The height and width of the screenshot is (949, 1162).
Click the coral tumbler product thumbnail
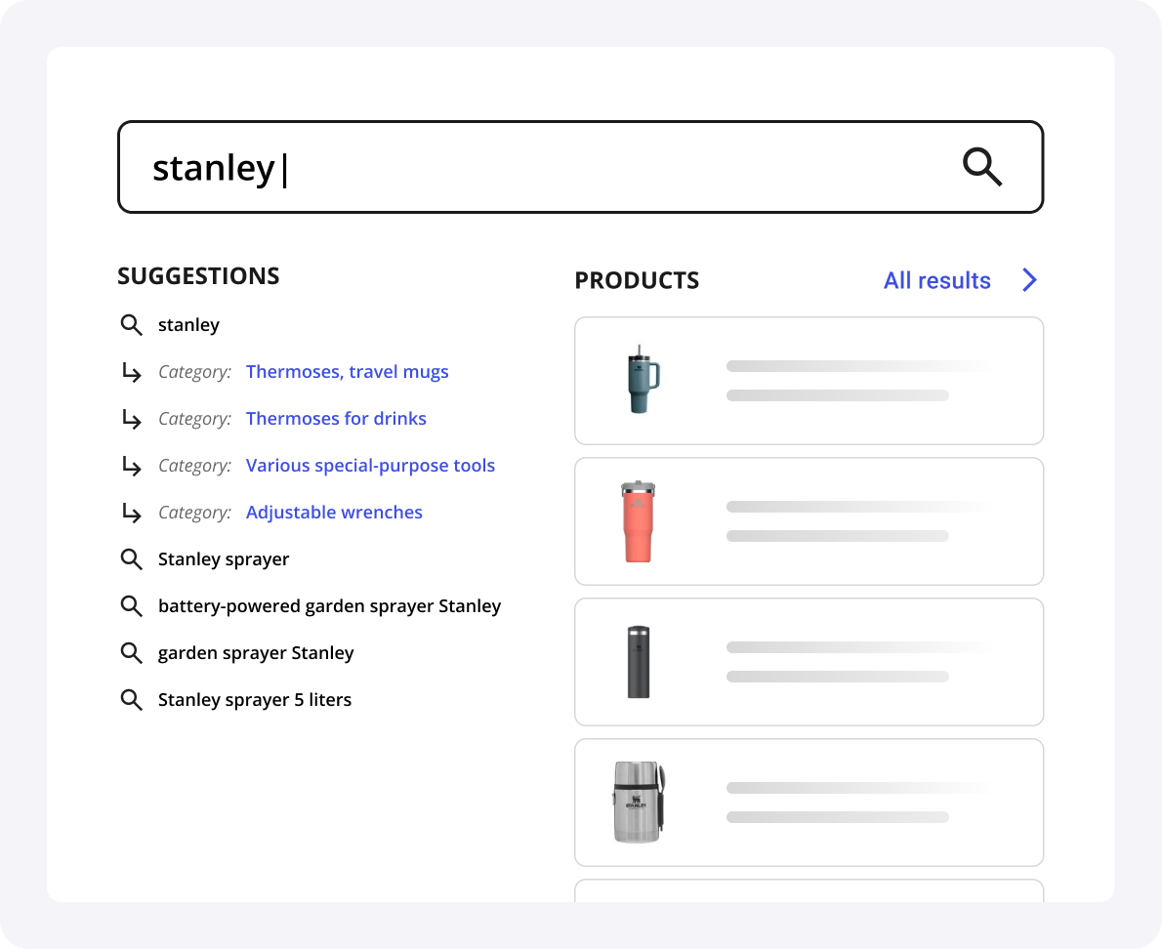point(640,520)
